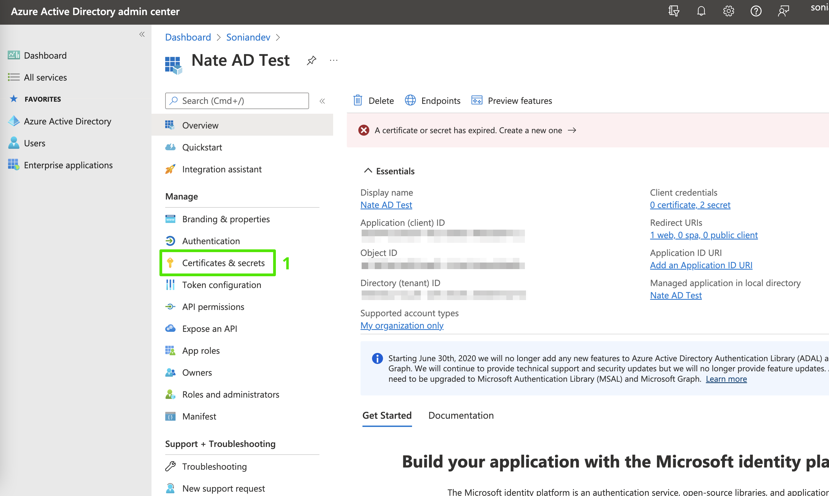
Task: Open the help question mark icon
Action: click(756, 11)
